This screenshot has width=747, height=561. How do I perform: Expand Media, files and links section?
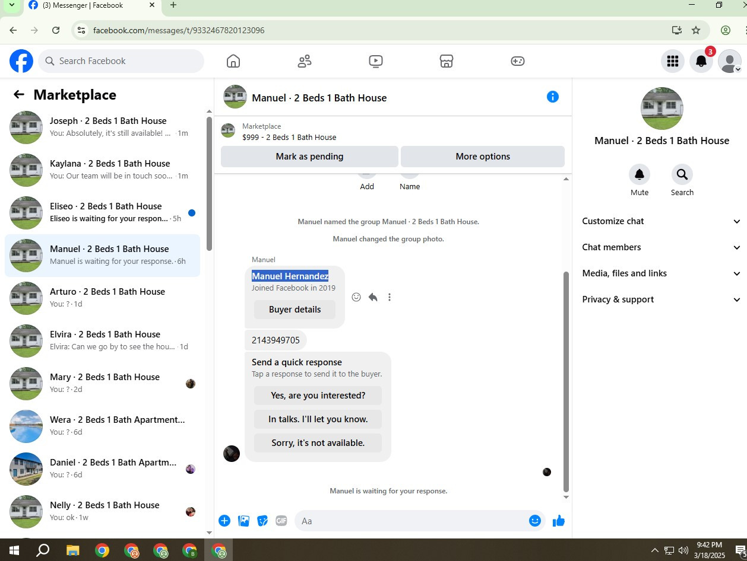661,273
